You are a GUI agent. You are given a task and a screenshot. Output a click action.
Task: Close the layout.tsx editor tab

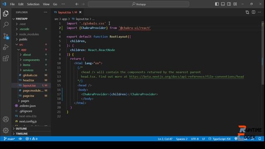(80, 12)
